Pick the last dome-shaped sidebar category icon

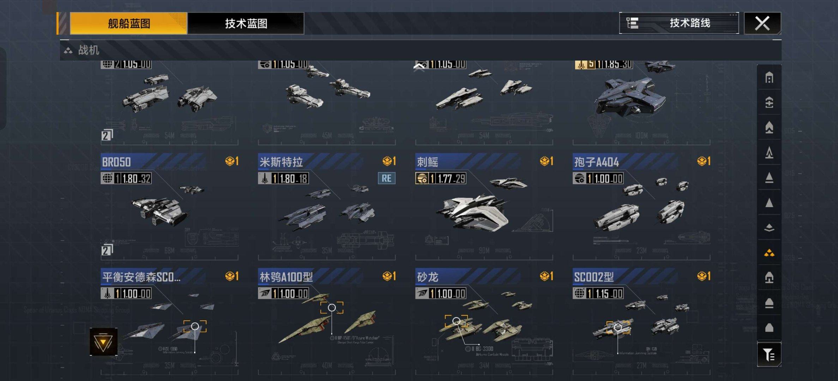(x=769, y=328)
